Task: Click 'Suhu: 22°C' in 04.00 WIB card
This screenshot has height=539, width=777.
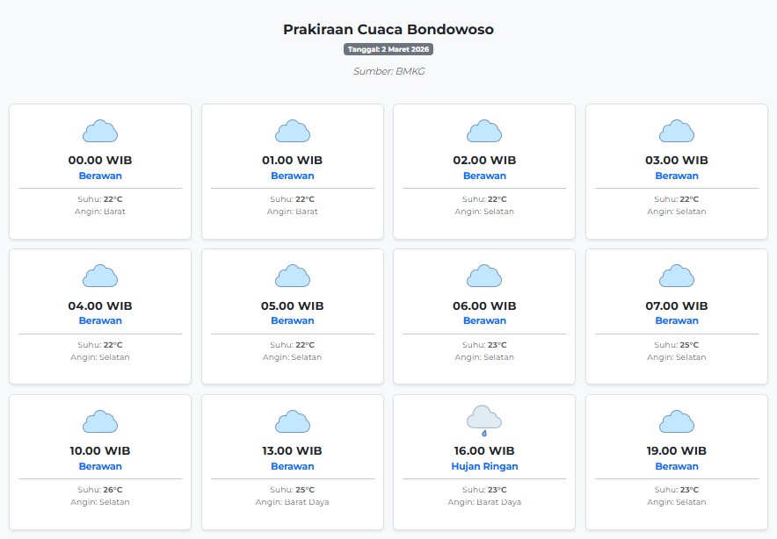Action: tap(100, 344)
